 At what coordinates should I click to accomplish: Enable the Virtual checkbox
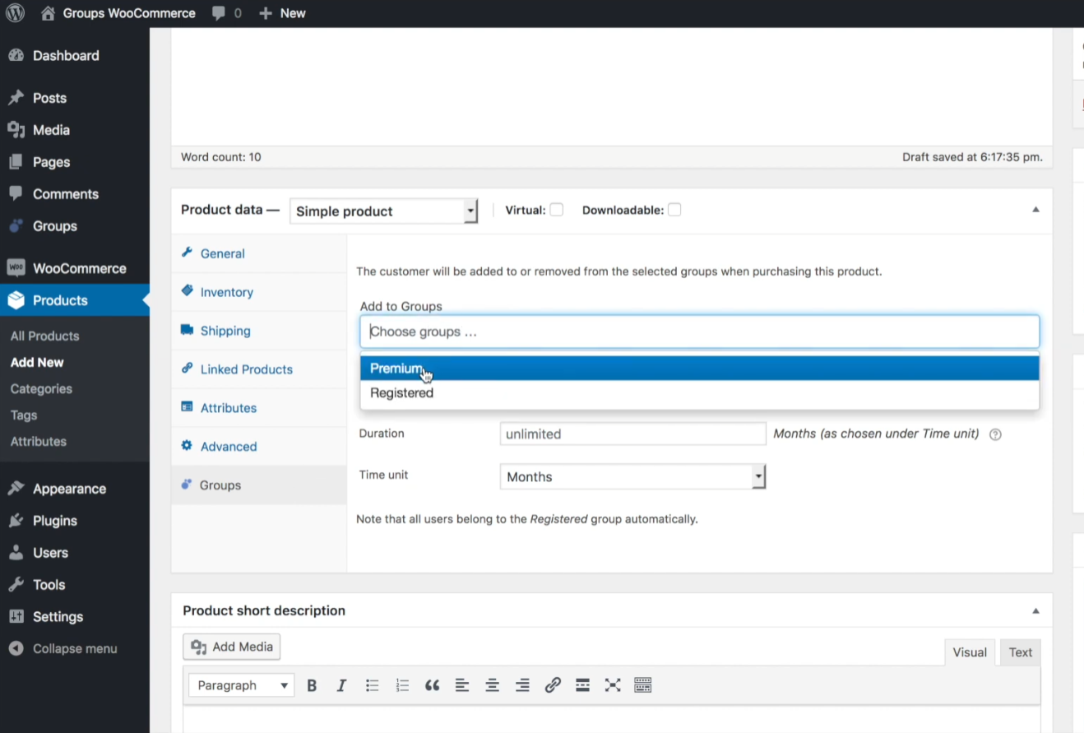pyautogui.click(x=557, y=210)
